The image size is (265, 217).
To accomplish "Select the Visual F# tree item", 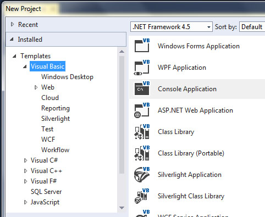I will [x=43, y=181].
